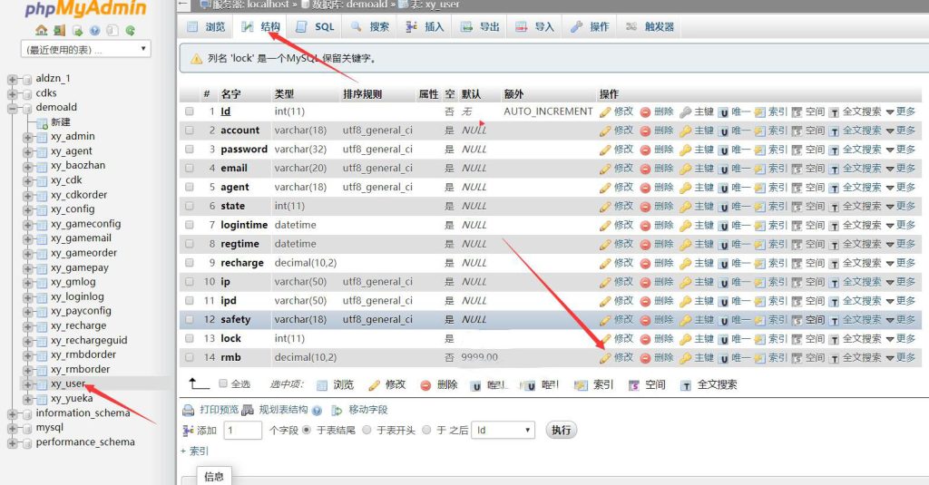Expand the + 索引 link
Image resolution: width=929 pixels, height=485 pixels.
pyautogui.click(x=194, y=451)
